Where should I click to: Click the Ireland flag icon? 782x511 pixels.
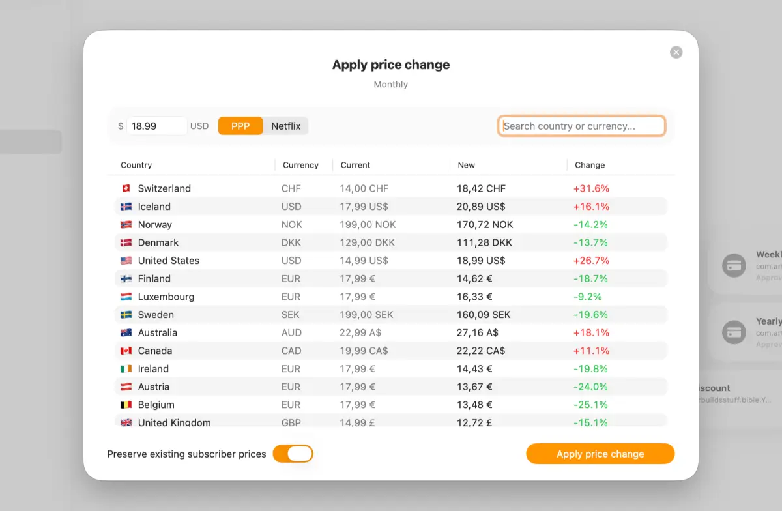tap(126, 369)
